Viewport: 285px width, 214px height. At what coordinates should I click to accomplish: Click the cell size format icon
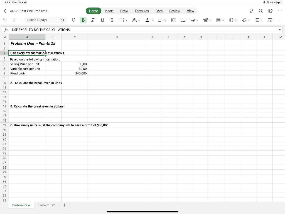pos(231,20)
